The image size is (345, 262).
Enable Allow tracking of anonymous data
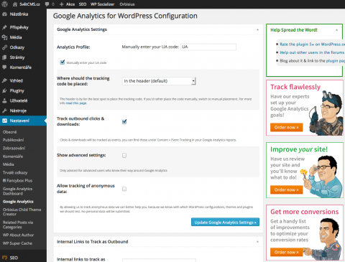point(124,189)
